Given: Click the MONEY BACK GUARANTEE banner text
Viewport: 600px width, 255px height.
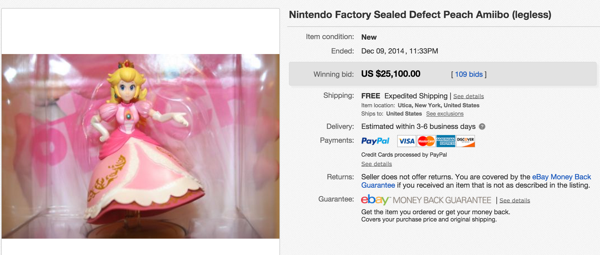Looking at the screenshot, I should click(x=442, y=200).
